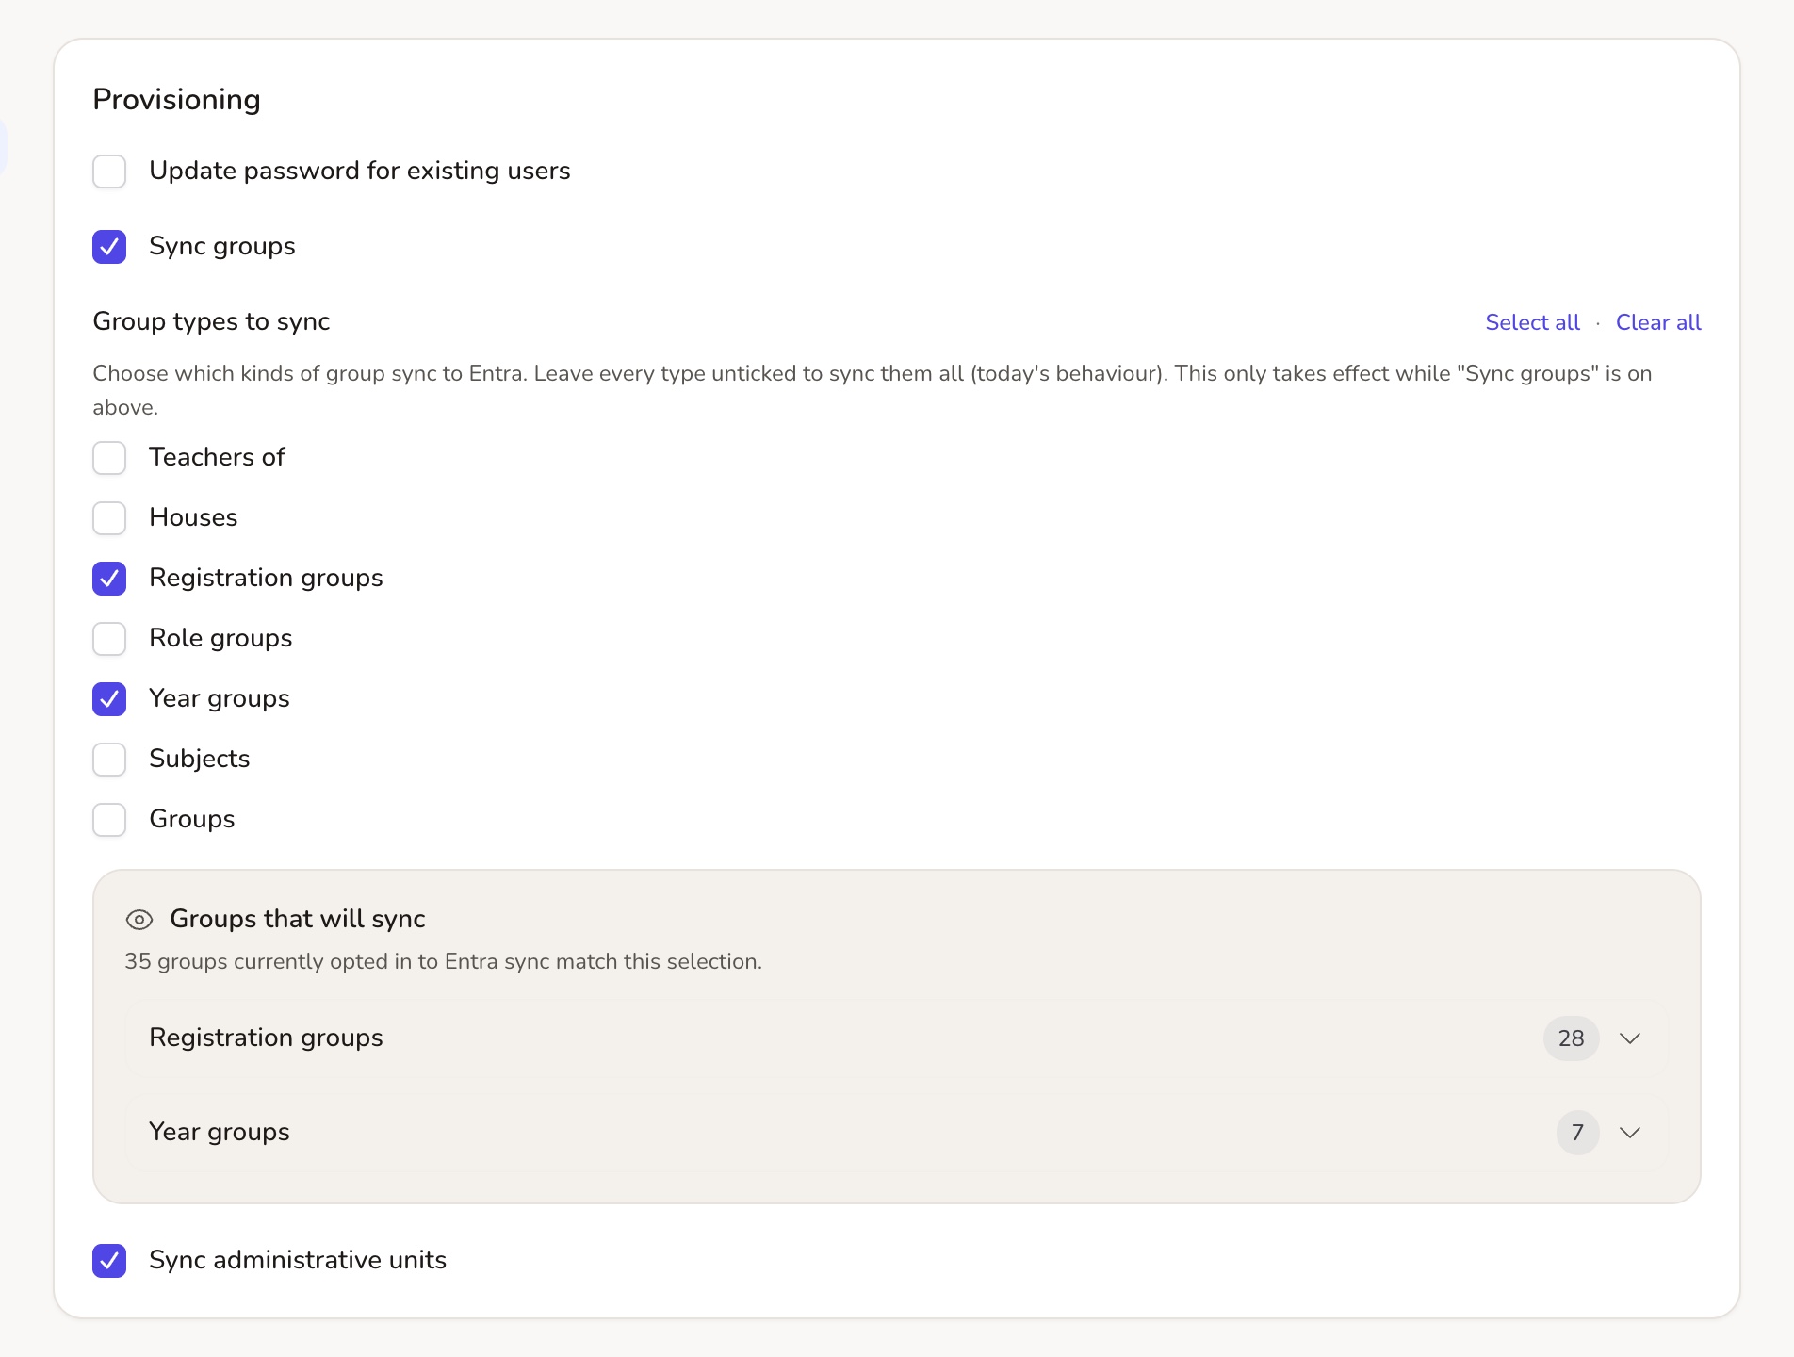Image resolution: width=1794 pixels, height=1357 pixels.
Task: Expand Year groups chevron in sync preview
Action: point(1630,1133)
